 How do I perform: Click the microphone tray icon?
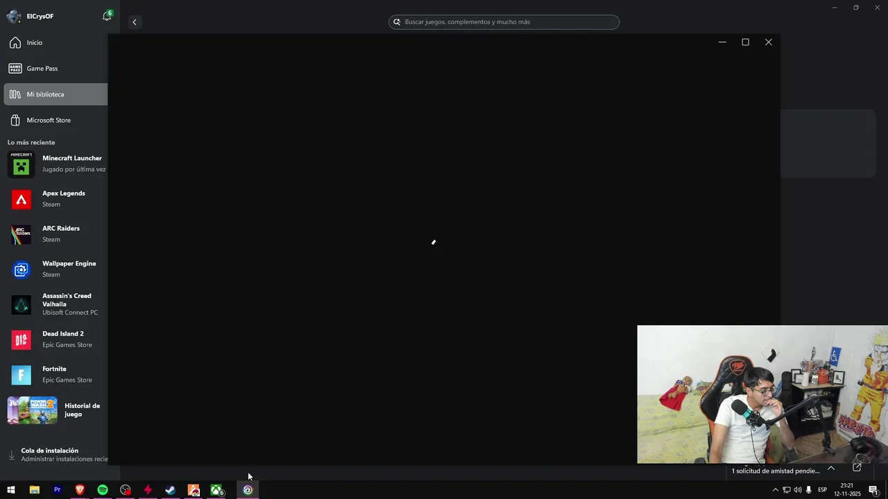pos(809,490)
